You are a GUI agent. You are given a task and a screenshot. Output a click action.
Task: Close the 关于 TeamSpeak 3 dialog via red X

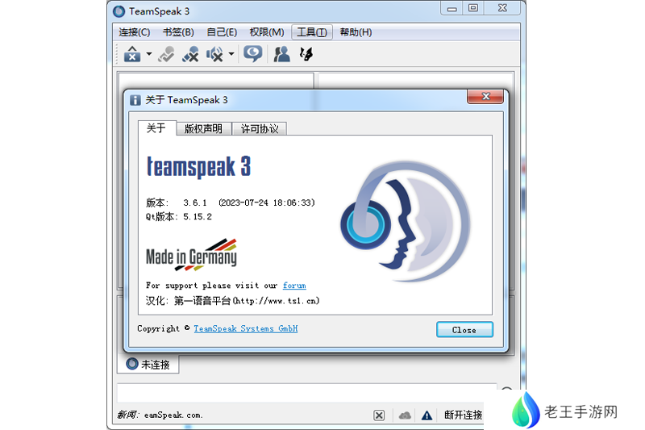click(485, 97)
